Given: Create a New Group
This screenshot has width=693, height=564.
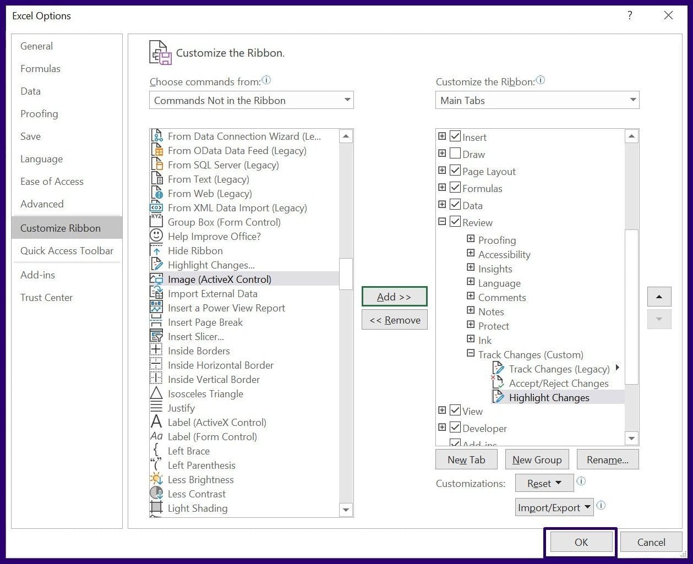Looking at the screenshot, I should pos(537,459).
